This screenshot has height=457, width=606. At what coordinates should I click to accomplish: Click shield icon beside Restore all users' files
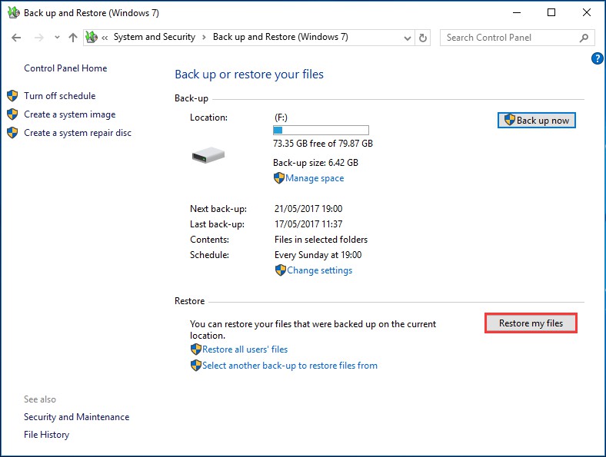click(196, 349)
